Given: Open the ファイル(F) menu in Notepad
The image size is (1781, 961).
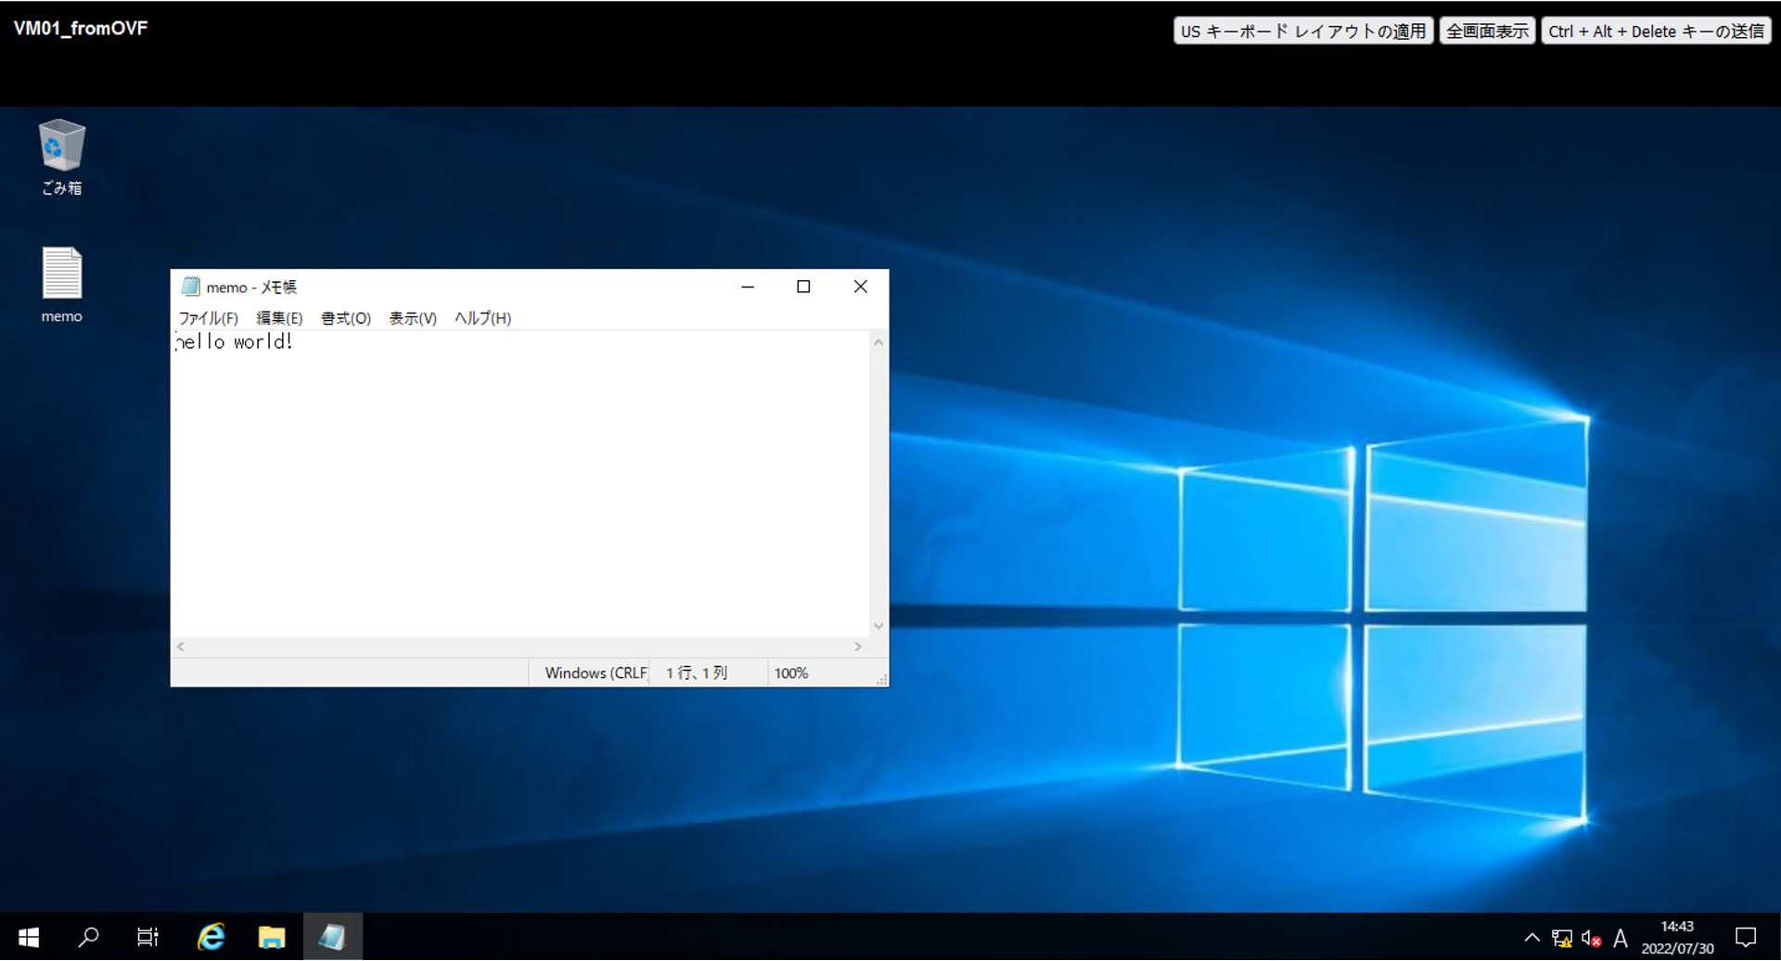Looking at the screenshot, I should [208, 318].
